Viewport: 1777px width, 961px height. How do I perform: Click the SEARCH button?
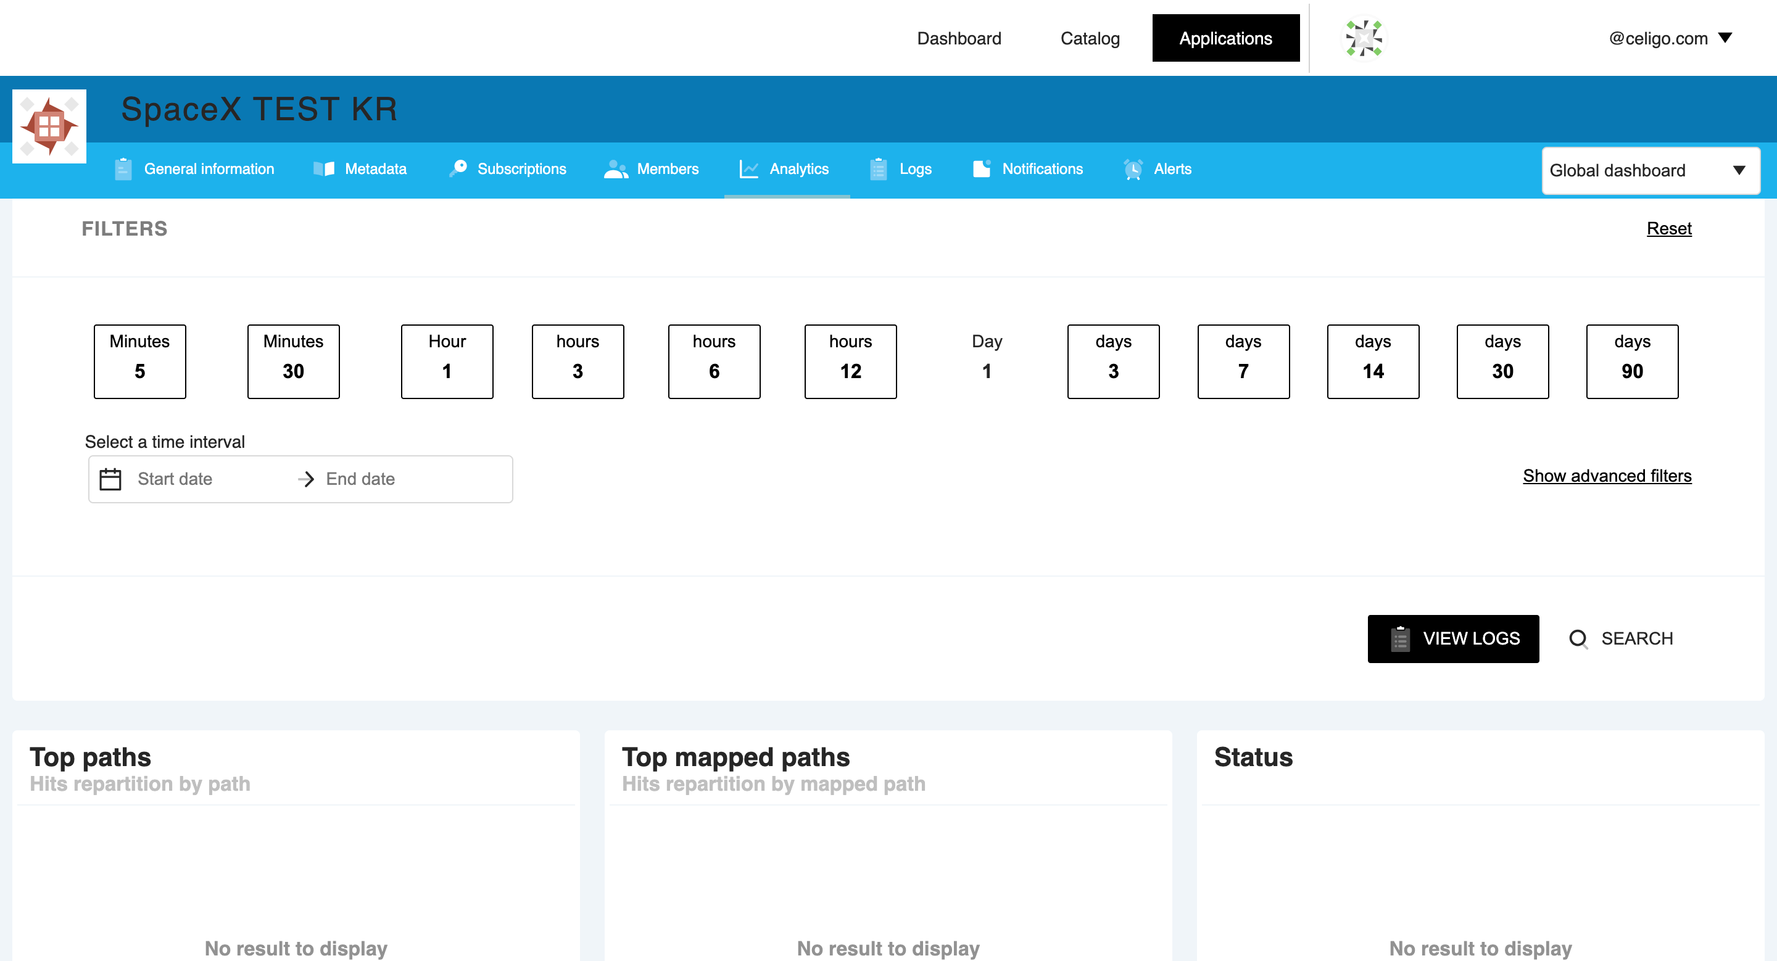(x=1621, y=638)
